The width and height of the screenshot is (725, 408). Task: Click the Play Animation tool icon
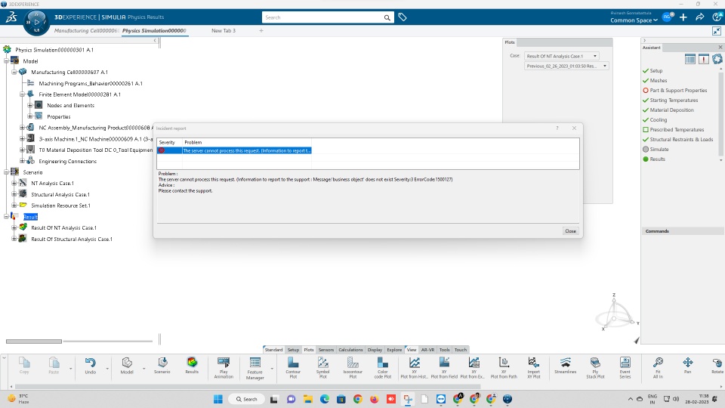[x=224, y=362]
